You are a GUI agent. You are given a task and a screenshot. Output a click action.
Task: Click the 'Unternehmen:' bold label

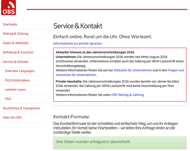point(66,57)
